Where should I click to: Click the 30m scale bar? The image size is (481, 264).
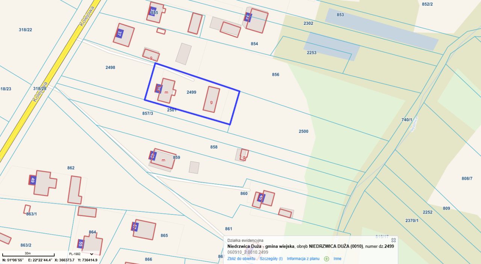(x=28, y=254)
